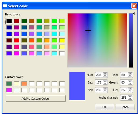The width and height of the screenshot is (138, 114).
Task: Choose the pale yellow swatch in Basic colors
Action: (62, 47)
